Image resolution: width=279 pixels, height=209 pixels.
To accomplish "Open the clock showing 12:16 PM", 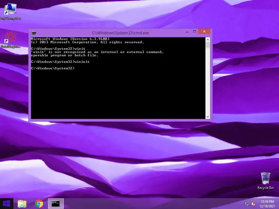I will click(x=267, y=204).
